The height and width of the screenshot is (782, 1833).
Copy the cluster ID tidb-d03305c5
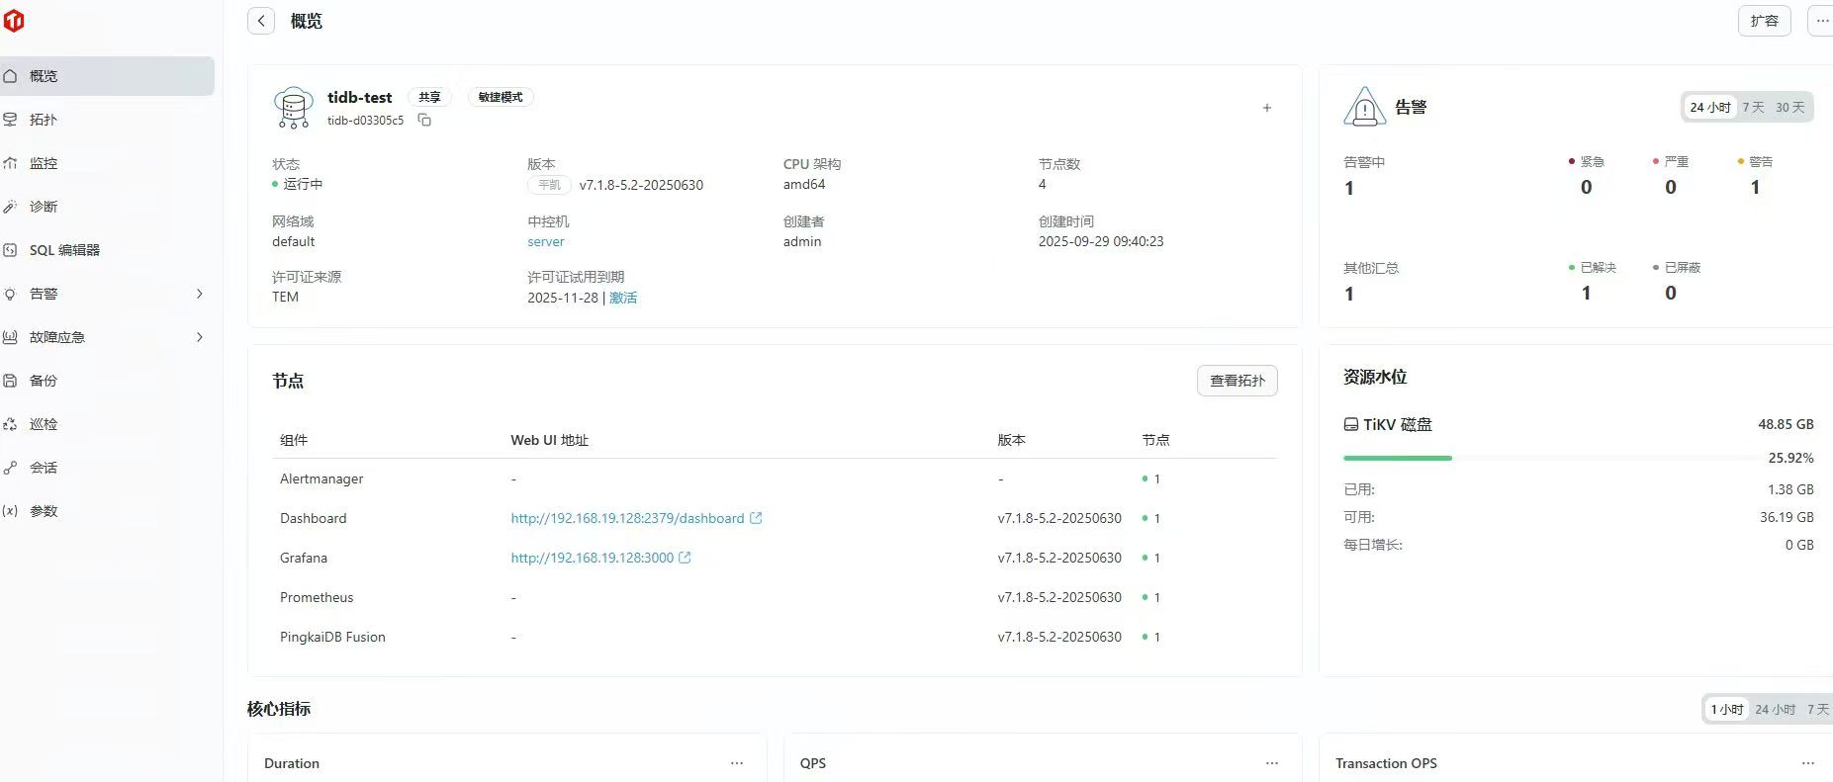[x=424, y=121]
